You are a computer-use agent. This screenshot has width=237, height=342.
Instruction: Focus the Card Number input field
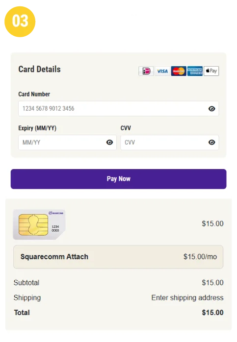click(119, 109)
